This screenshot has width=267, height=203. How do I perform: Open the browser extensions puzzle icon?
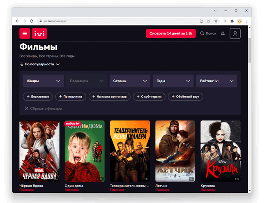pyautogui.click(x=232, y=21)
